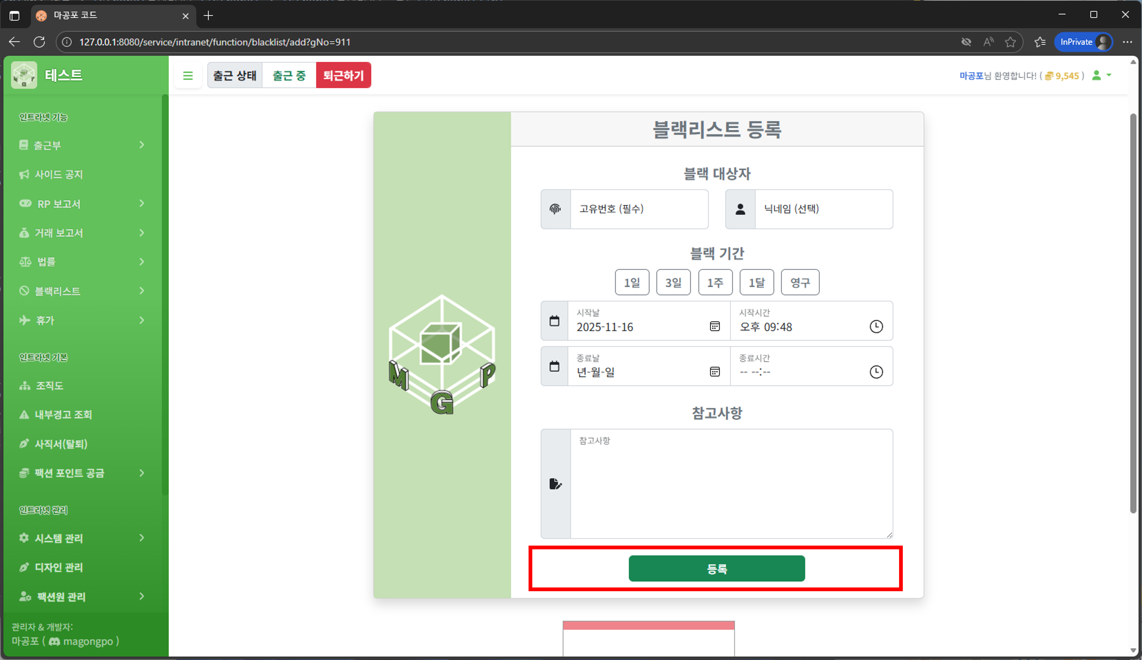
Task: Select the 영구 blacklist duration
Action: 800,282
